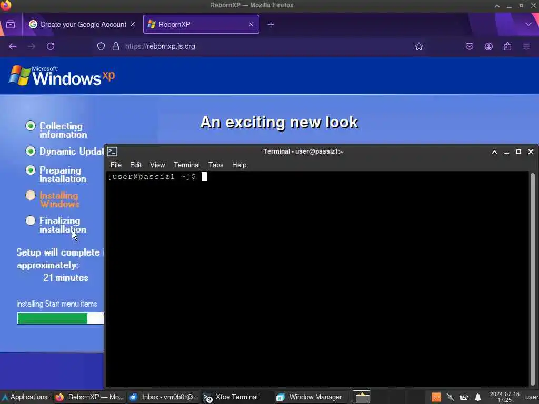Roll up the Terminal window with the caret button
The height and width of the screenshot is (404, 539).
[x=494, y=152]
